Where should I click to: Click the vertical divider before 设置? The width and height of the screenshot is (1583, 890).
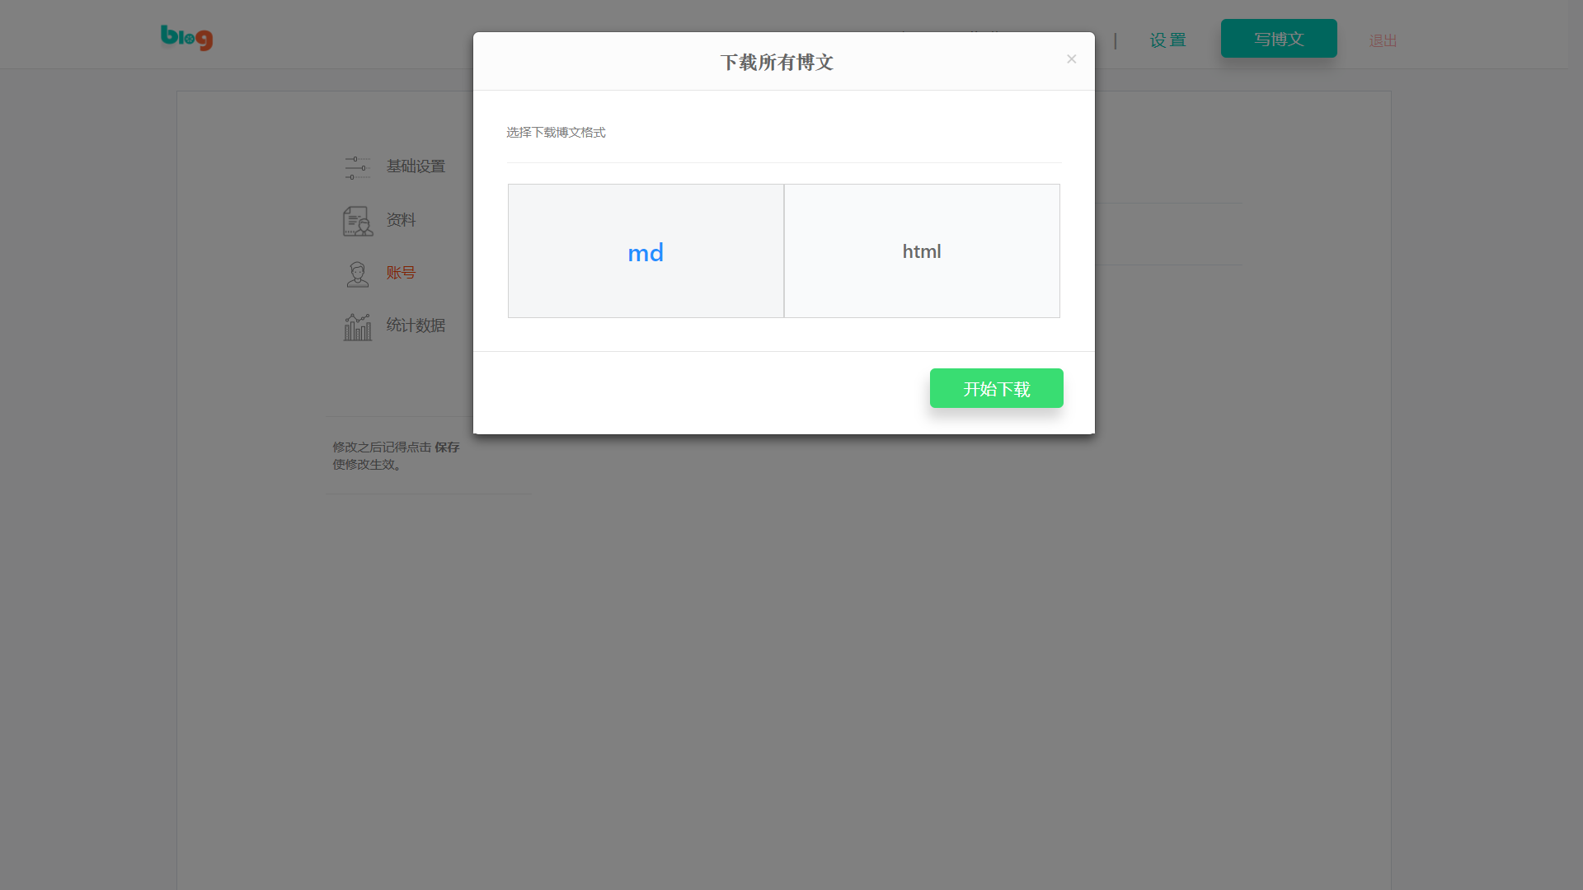[x=1116, y=40]
